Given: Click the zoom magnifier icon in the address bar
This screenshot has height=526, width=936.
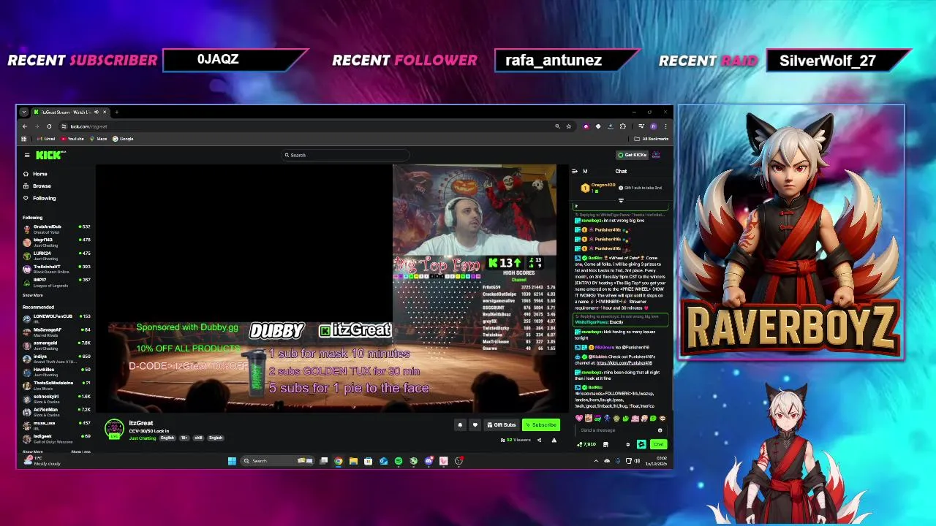Looking at the screenshot, I should click(x=557, y=126).
